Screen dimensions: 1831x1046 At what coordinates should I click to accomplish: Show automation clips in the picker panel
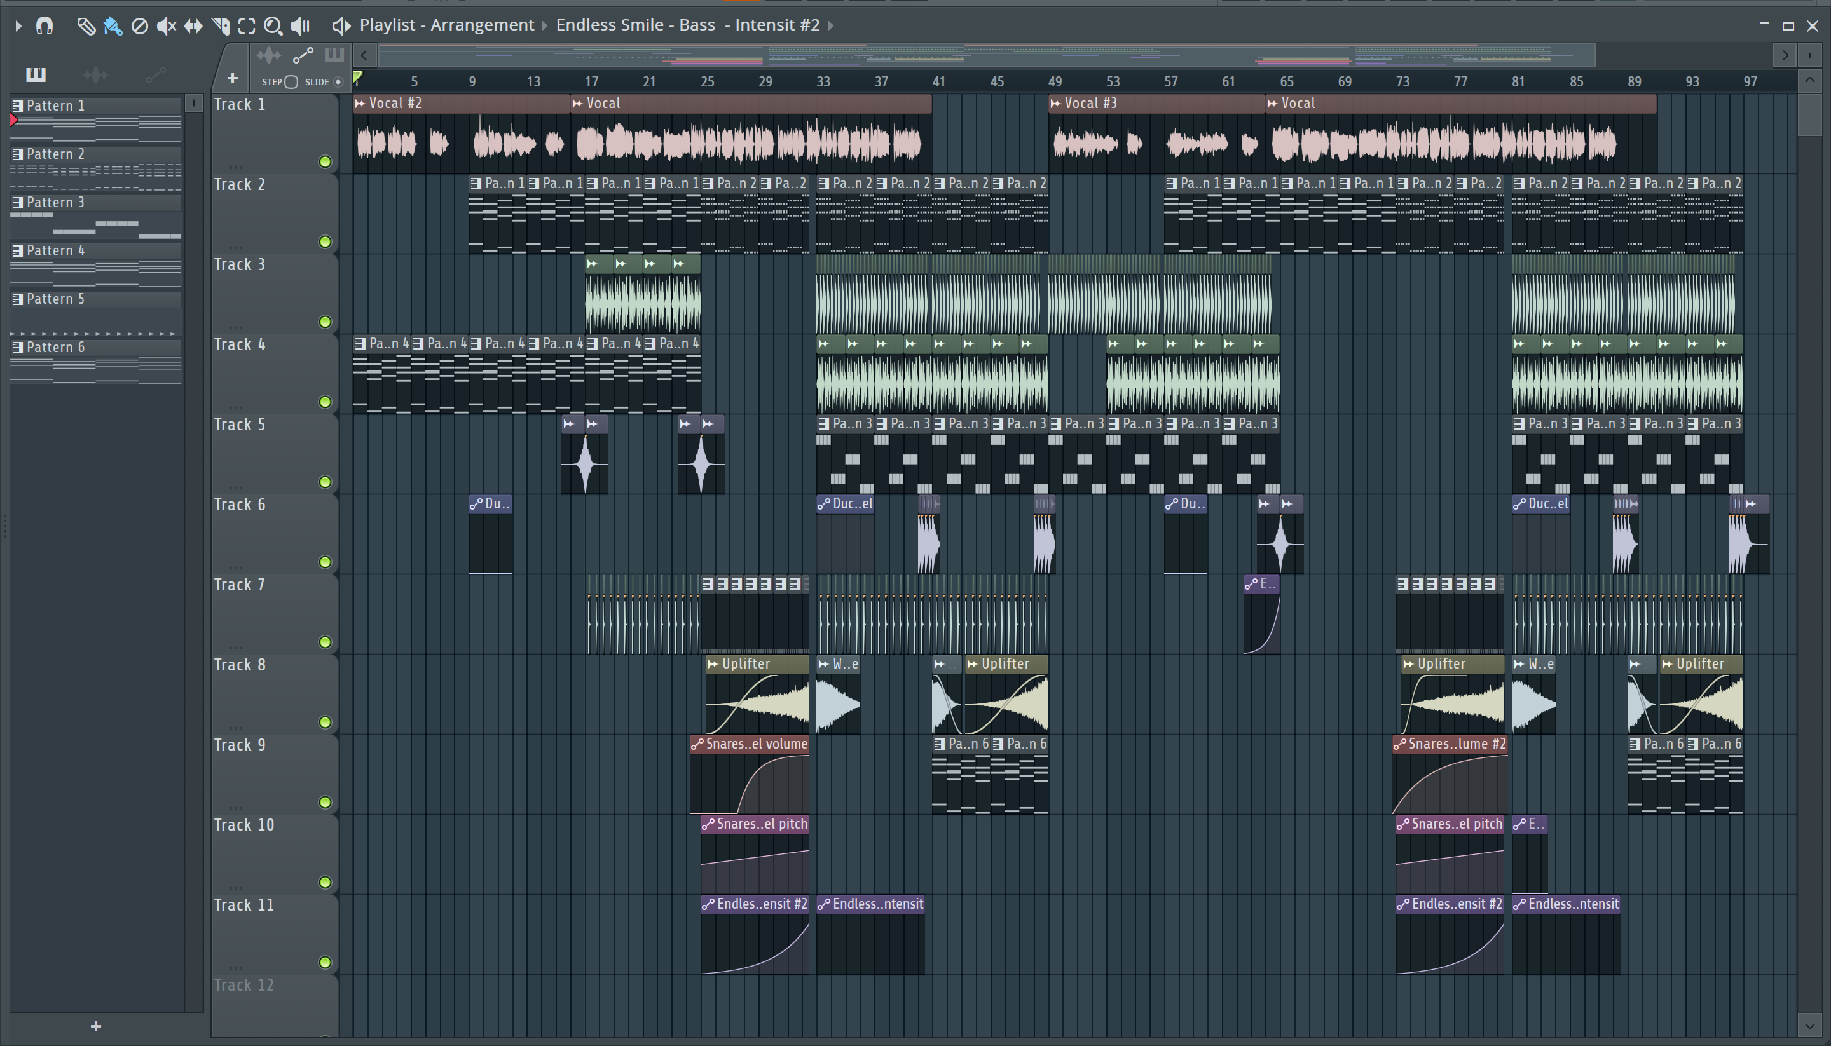coord(156,74)
